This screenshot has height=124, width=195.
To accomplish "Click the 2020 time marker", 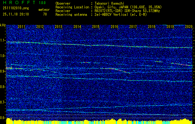I will pos(189,27).
